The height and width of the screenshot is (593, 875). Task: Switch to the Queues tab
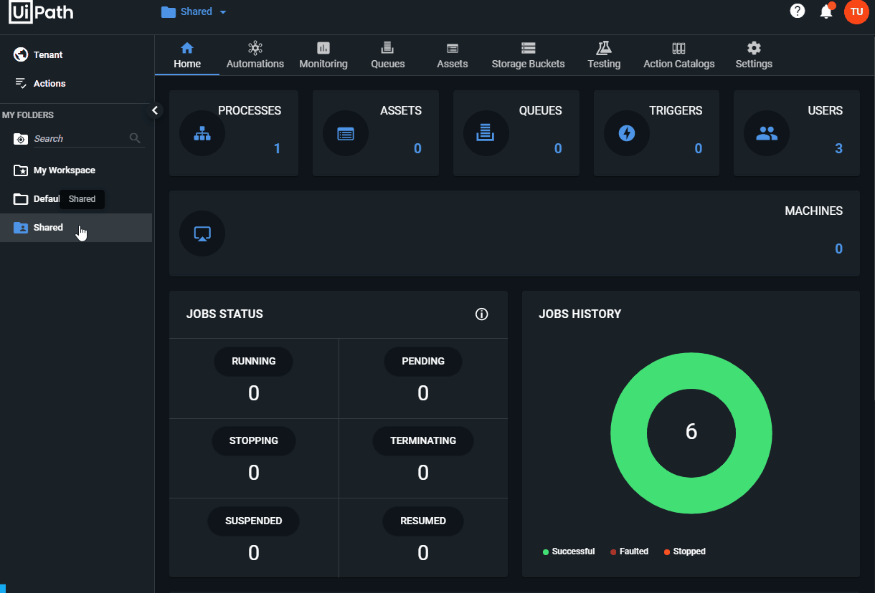pos(388,55)
